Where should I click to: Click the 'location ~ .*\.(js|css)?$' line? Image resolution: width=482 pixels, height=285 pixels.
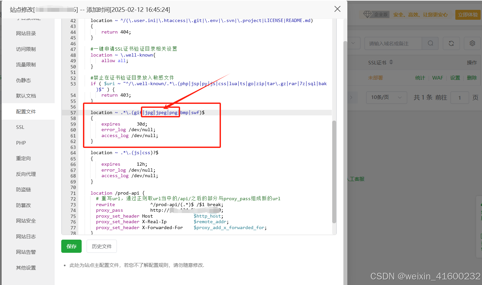coord(124,153)
